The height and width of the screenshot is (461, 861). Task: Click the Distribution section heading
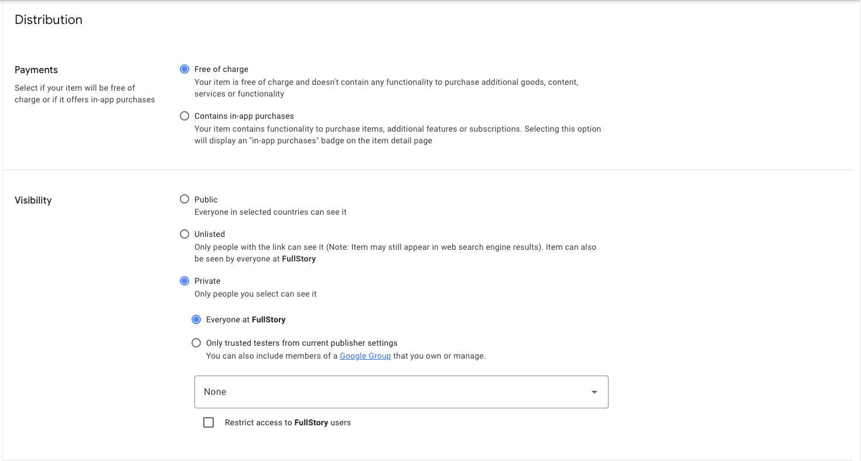click(x=48, y=20)
